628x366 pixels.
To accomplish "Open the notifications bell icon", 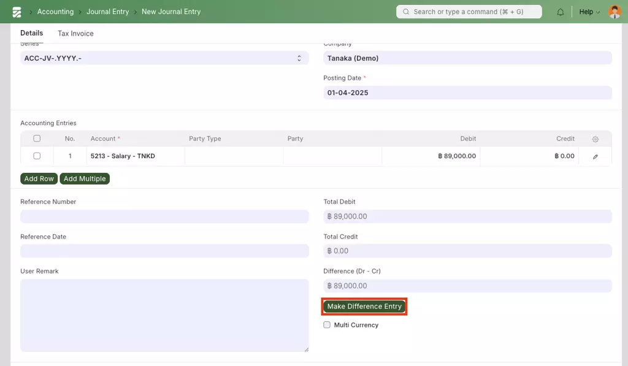I will pos(561,12).
